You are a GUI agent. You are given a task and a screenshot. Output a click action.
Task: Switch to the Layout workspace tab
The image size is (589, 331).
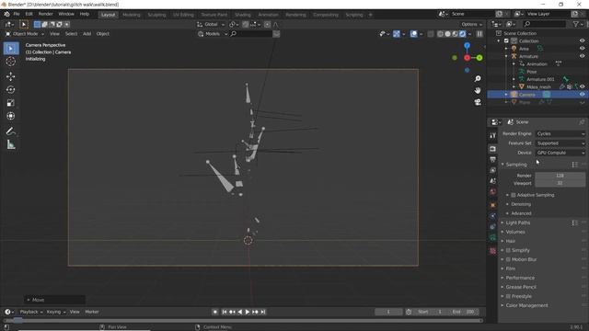point(109,15)
